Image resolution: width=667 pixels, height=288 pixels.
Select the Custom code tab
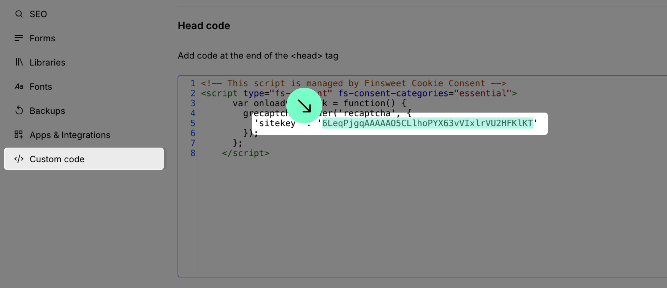tap(84, 159)
